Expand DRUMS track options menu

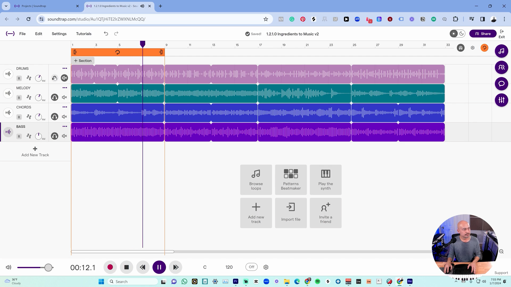pos(65,68)
